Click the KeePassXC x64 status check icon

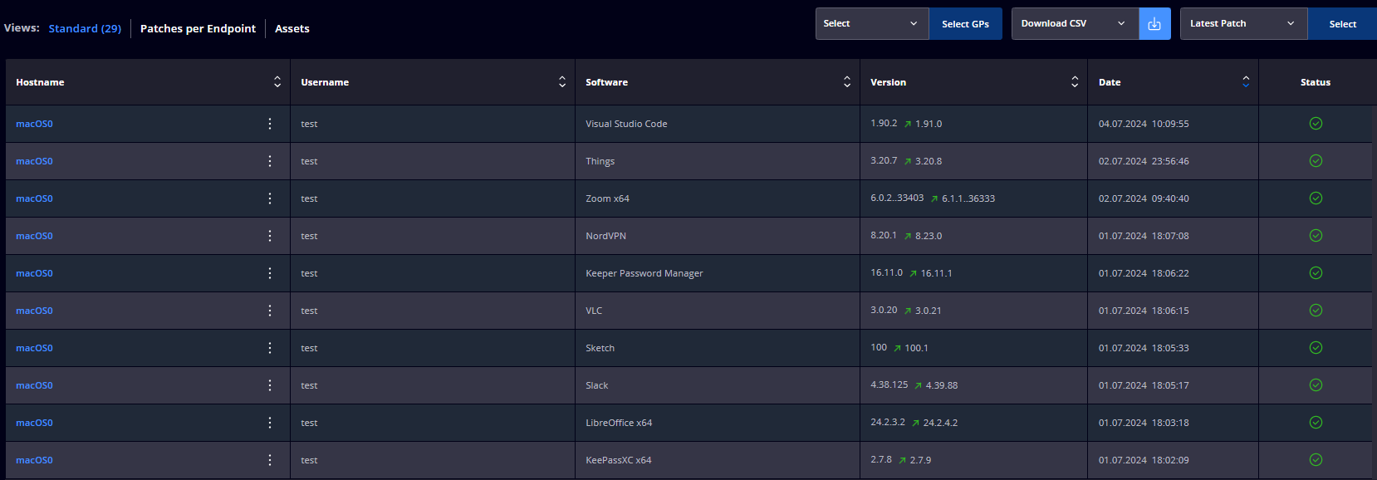(1316, 460)
